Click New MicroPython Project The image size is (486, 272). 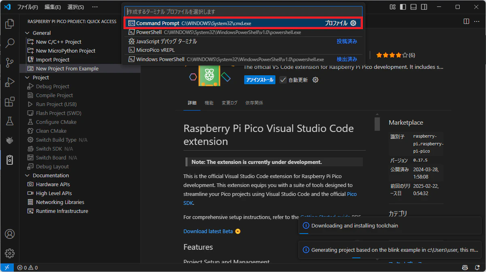65,51
